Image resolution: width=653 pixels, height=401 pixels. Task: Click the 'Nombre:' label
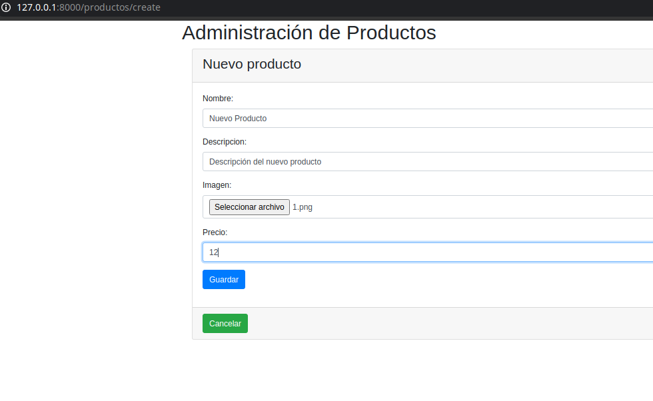coord(217,99)
